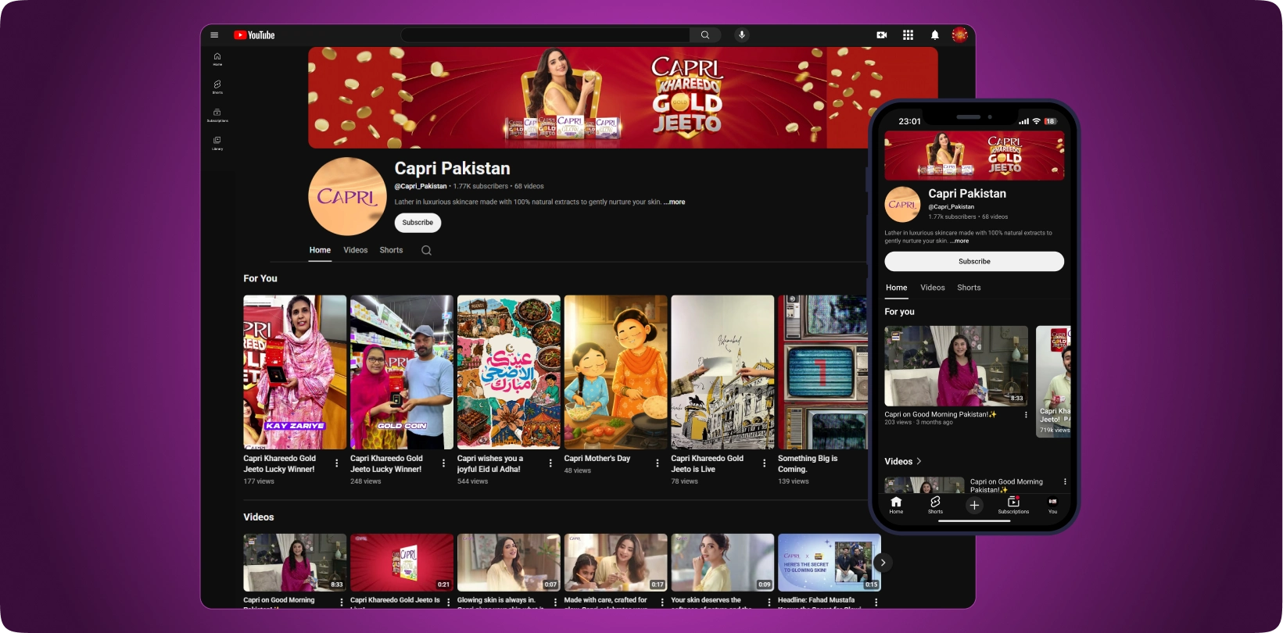Open the 8:33 Good Morning Pakistan video
Screen dimensions: 1283x633
(x=295, y=563)
